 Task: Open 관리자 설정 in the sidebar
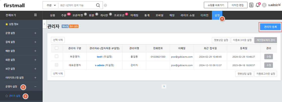15,96
